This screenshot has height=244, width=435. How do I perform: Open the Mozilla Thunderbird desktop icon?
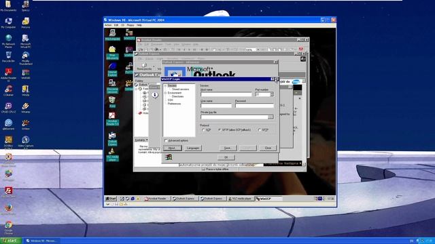click(26, 58)
